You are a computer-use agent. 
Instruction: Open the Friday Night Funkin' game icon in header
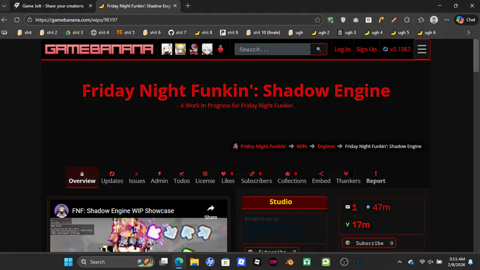pyautogui.click(x=194, y=49)
